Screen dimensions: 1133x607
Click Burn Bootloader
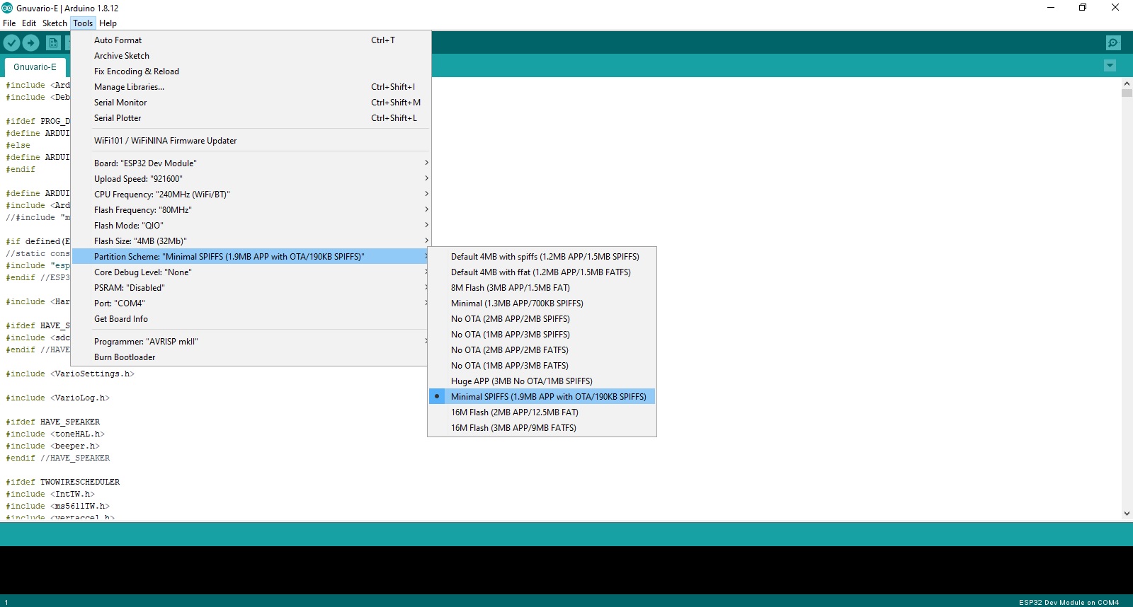pyautogui.click(x=251, y=357)
